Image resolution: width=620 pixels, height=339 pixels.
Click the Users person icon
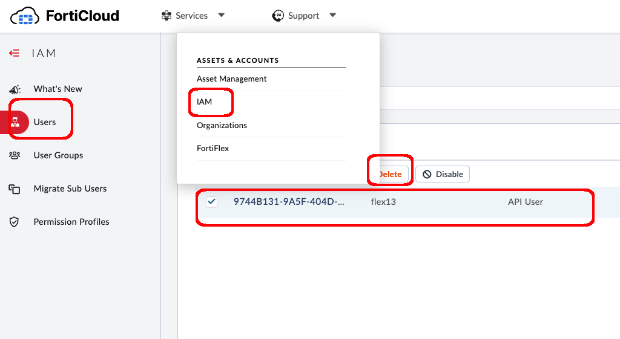15,122
